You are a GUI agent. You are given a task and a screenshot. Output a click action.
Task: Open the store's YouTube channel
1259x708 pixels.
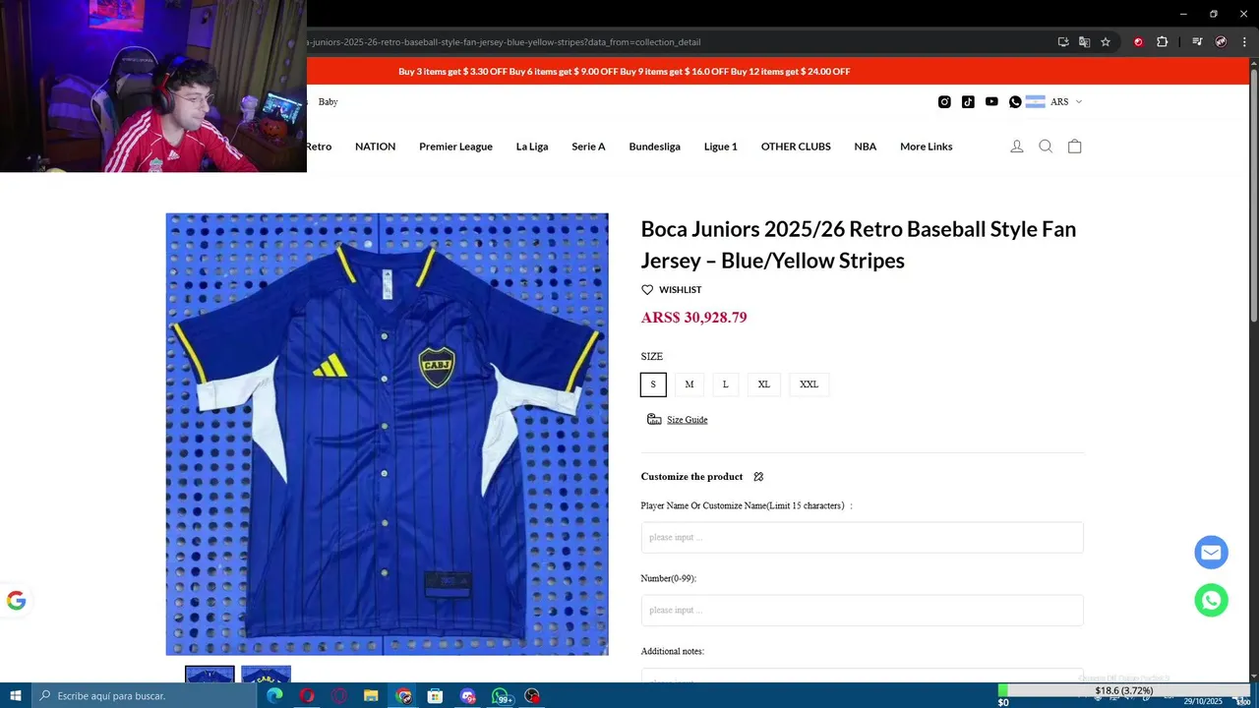coord(991,102)
